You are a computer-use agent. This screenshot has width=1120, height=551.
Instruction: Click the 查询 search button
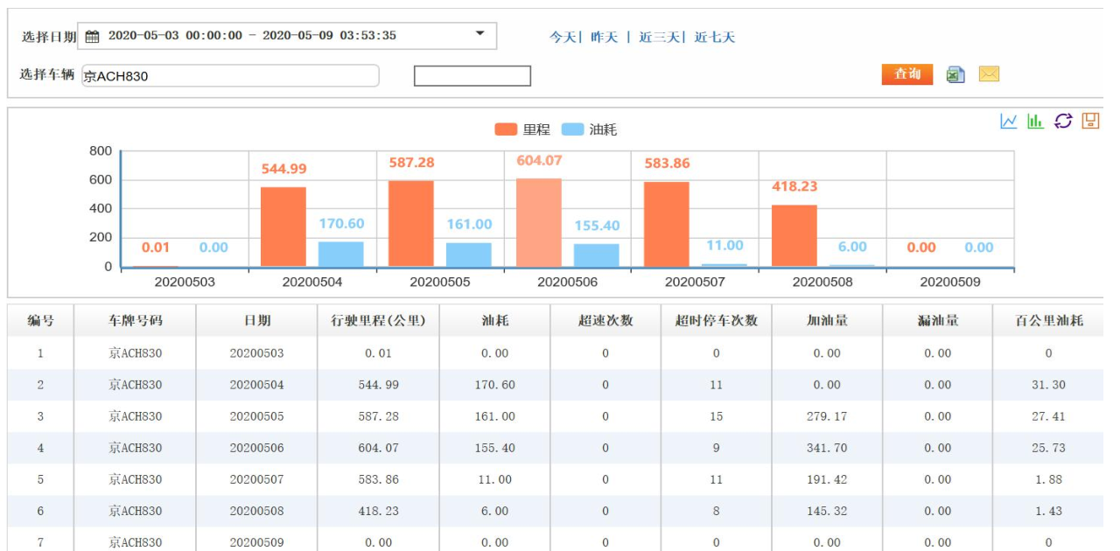tap(906, 74)
